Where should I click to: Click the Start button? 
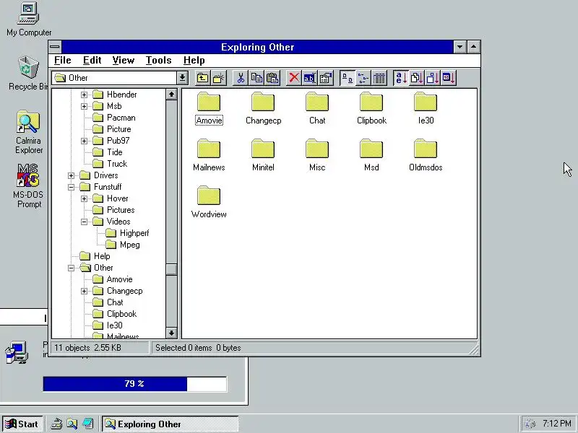click(x=22, y=424)
